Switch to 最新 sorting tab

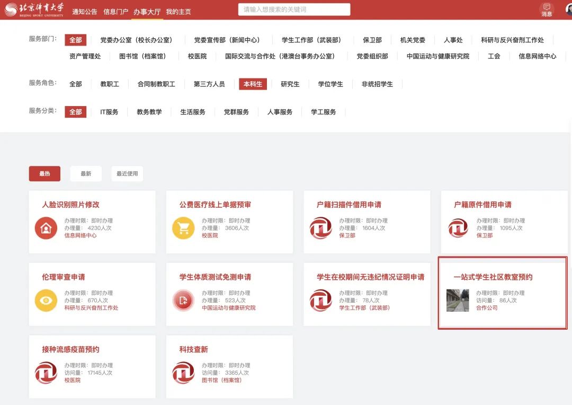pyautogui.click(x=86, y=173)
